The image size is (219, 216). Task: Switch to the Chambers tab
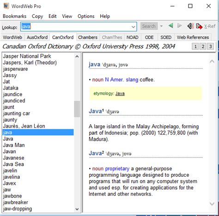pyautogui.click(x=88, y=37)
